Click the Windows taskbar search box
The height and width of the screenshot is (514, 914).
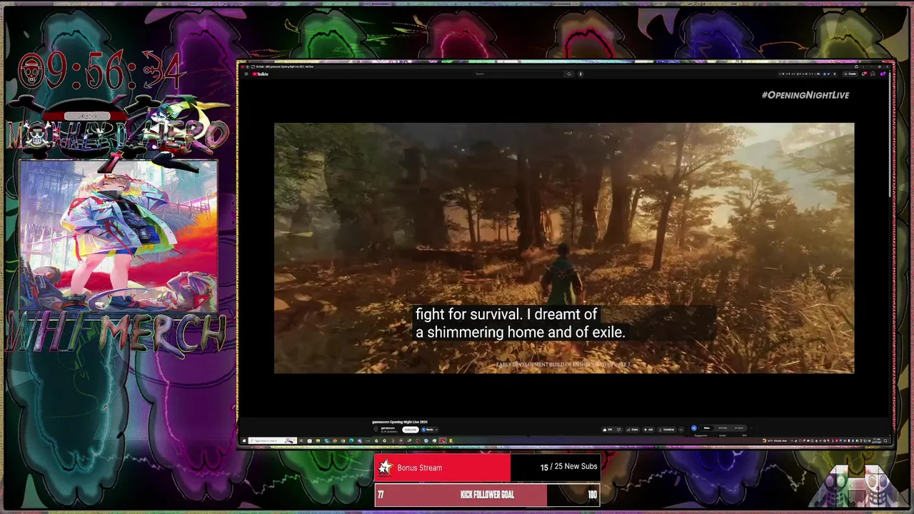point(272,440)
